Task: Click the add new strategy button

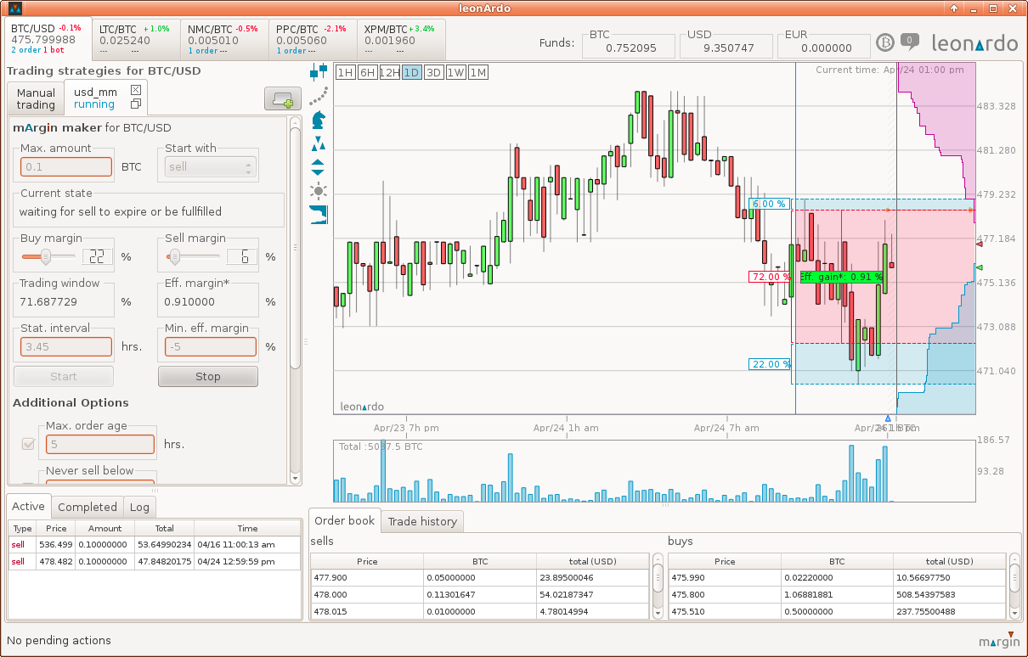Action: (281, 98)
